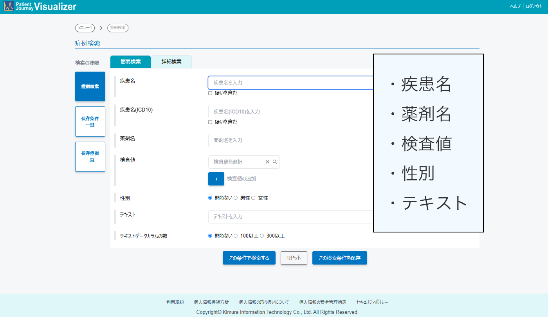Screen dimensions: 548x317
Task: Clear the 検査値 selection with X icon
Action: point(268,162)
